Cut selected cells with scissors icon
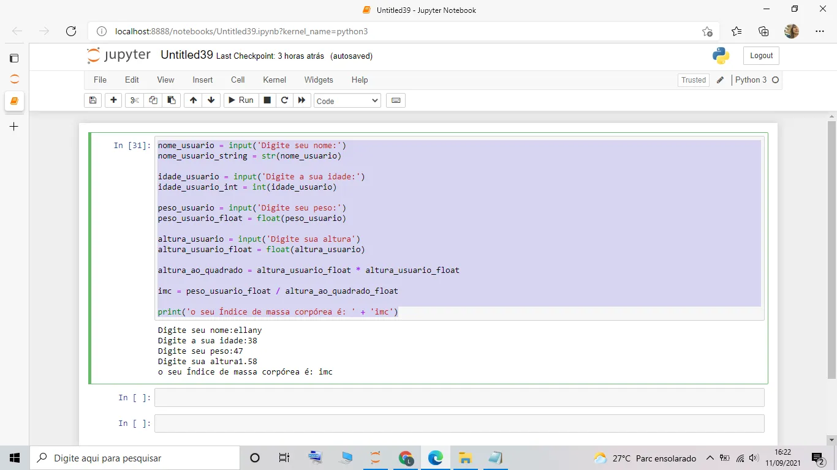 (135, 100)
